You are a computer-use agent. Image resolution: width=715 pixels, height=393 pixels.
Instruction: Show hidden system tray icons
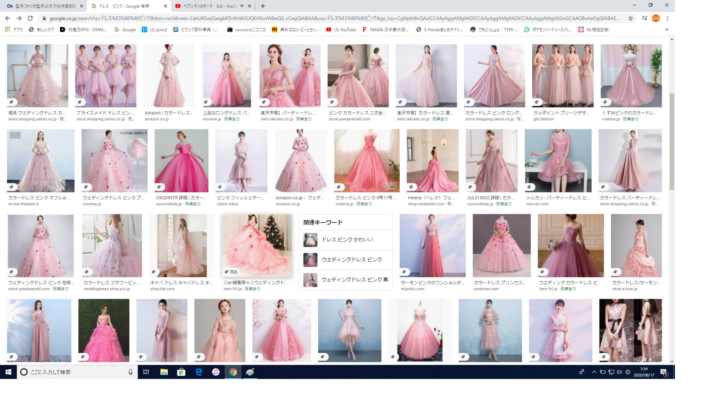pos(594,372)
